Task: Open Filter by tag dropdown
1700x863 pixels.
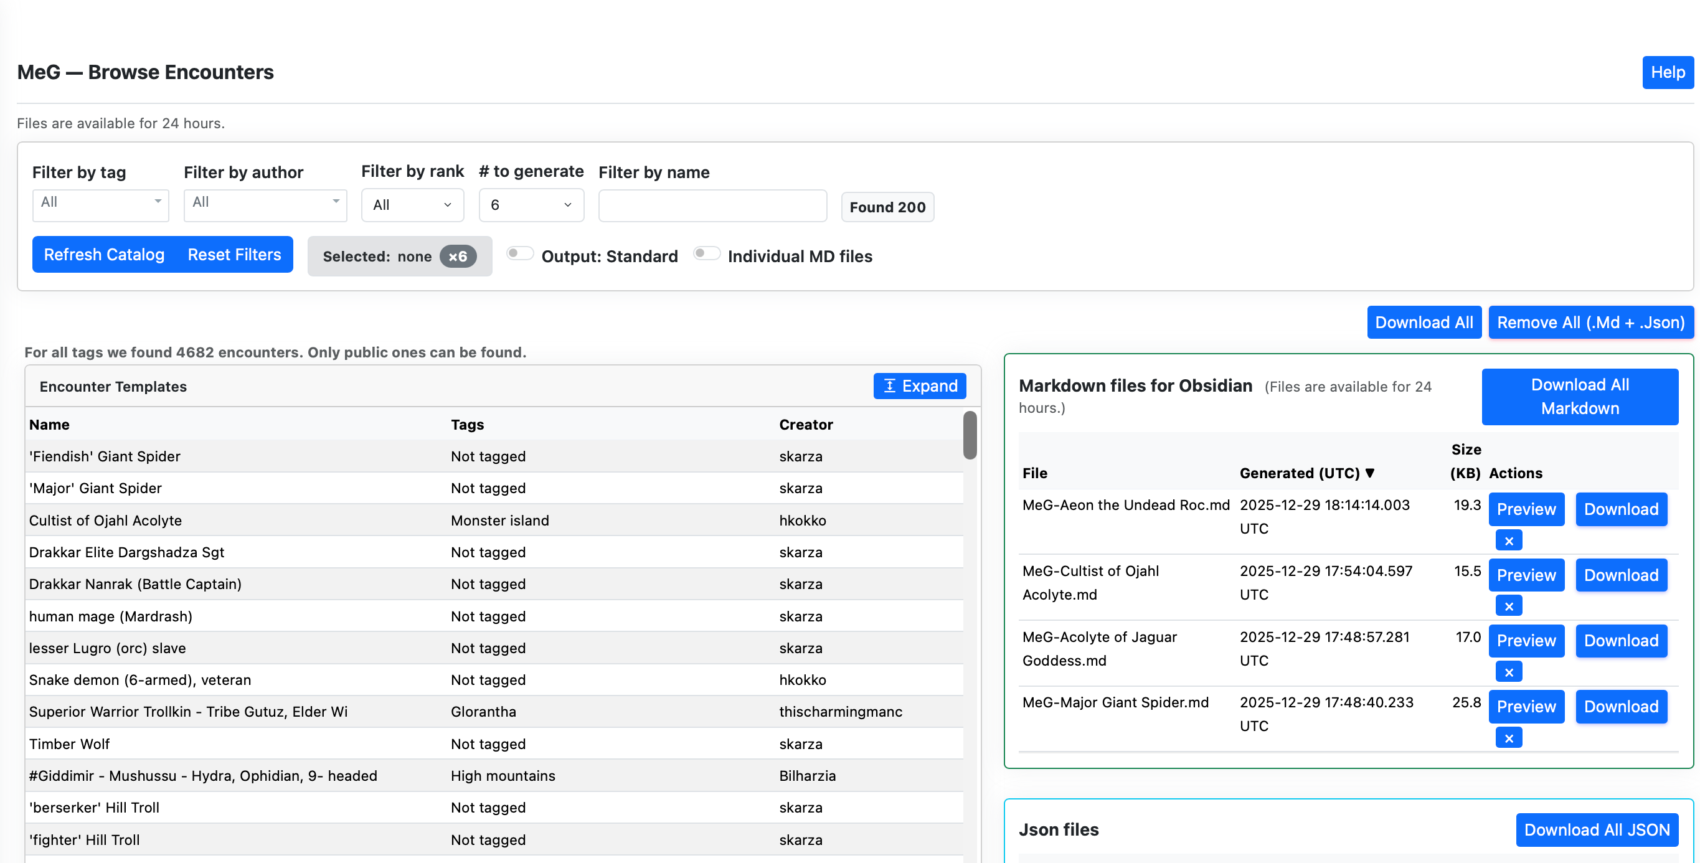Action: (x=100, y=205)
